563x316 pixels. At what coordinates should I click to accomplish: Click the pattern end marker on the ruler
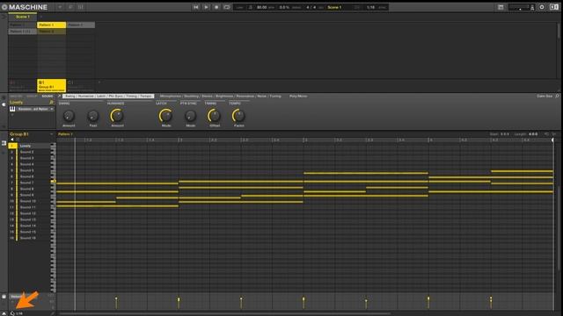552,140
